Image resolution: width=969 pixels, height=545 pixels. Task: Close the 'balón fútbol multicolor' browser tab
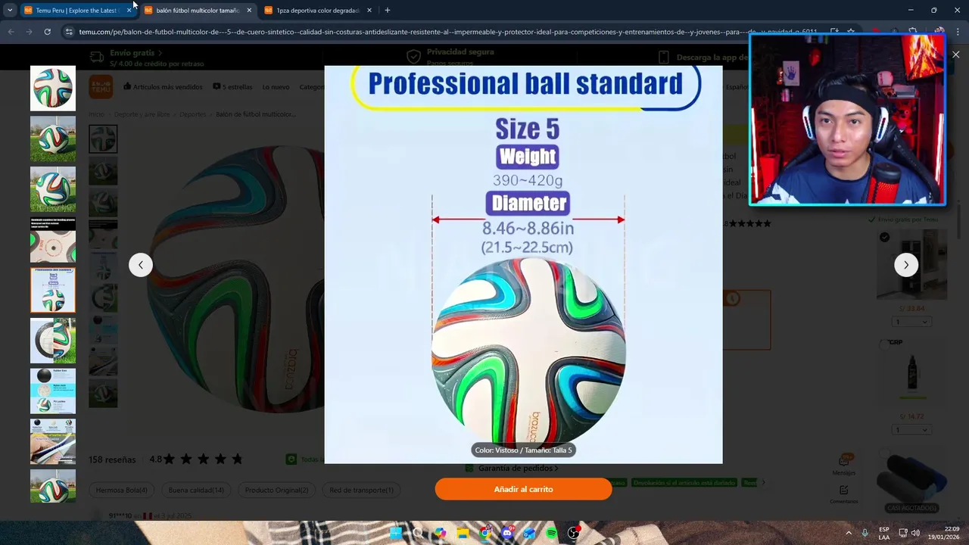[249, 11]
